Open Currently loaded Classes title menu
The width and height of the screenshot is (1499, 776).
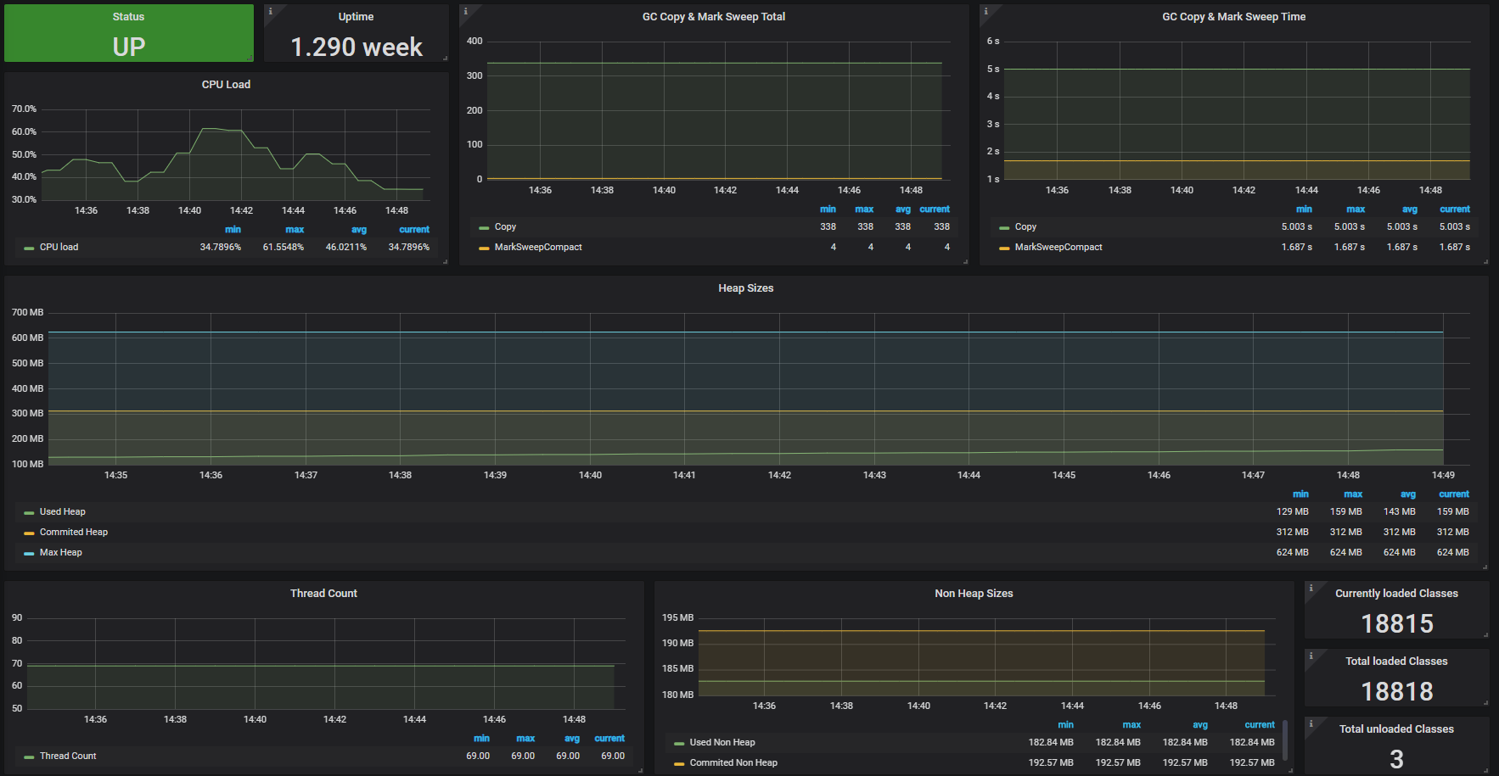(1396, 594)
